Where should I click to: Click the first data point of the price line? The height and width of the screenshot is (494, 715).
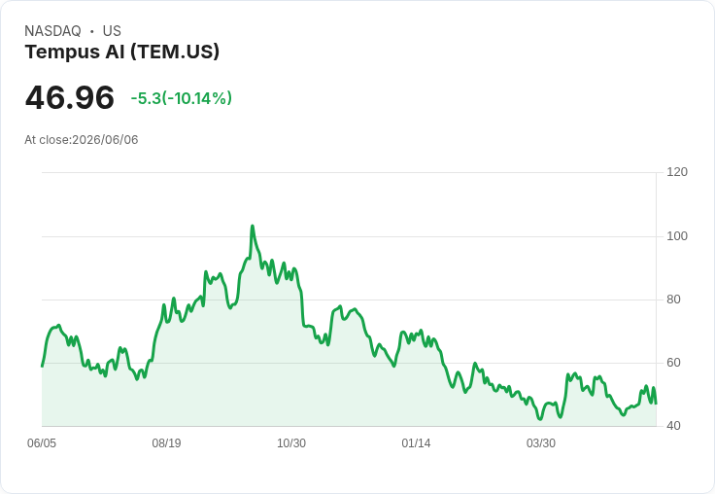pos(42,366)
